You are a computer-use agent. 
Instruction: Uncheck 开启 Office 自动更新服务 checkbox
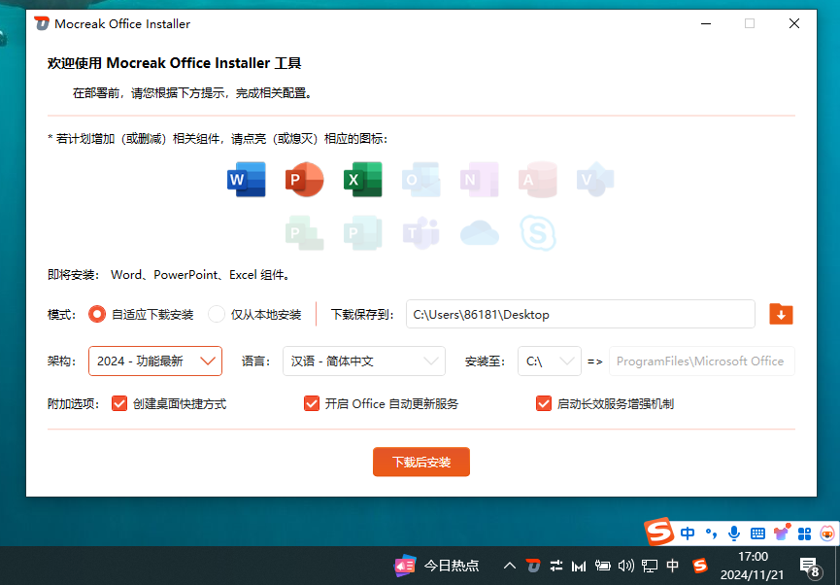click(x=312, y=403)
